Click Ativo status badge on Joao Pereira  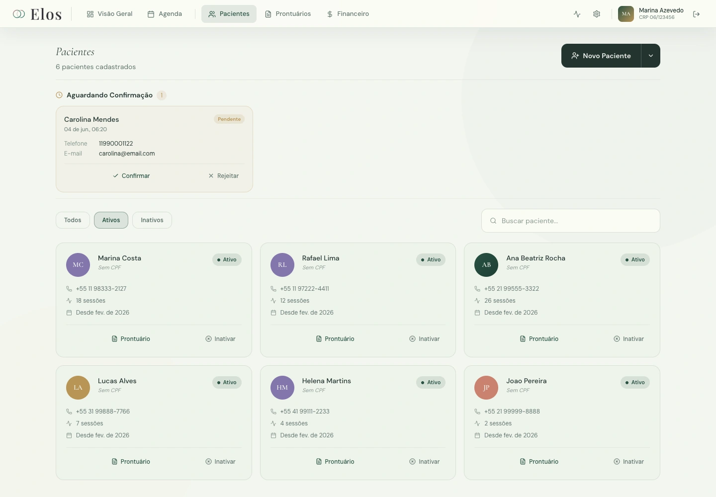[635, 382]
